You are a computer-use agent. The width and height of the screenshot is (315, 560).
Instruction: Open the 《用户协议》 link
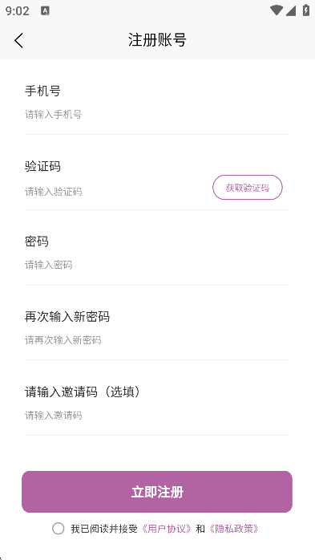[x=167, y=529]
